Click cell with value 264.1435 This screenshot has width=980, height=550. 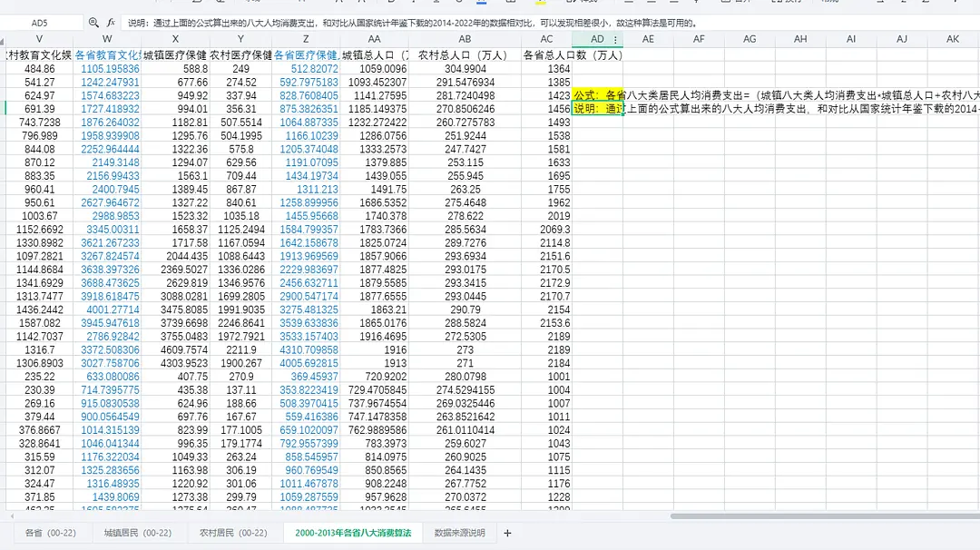[465, 470]
